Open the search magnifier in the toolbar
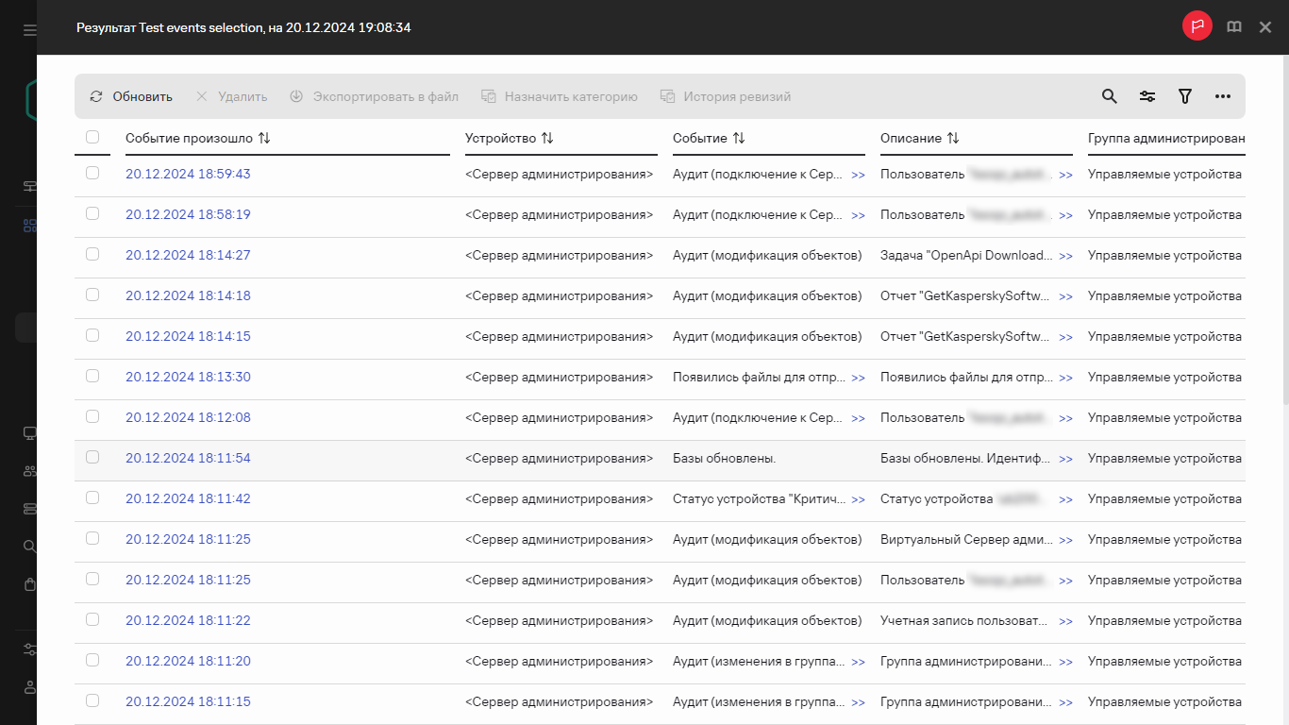This screenshot has width=1289, height=725. click(1110, 96)
